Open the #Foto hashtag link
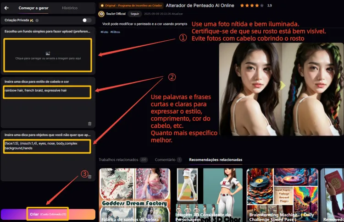The width and height of the screenshot is (344, 222). click(105, 32)
